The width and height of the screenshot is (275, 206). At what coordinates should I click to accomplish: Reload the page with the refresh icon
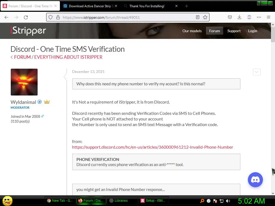(x=26, y=17)
